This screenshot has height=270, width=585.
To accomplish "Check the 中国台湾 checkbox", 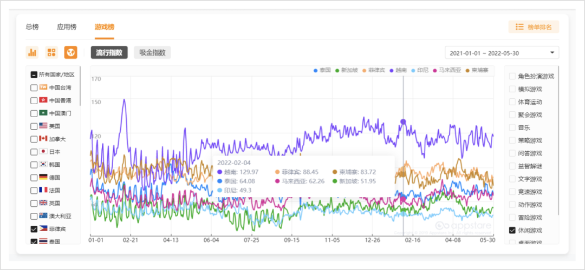I will [34, 87].
